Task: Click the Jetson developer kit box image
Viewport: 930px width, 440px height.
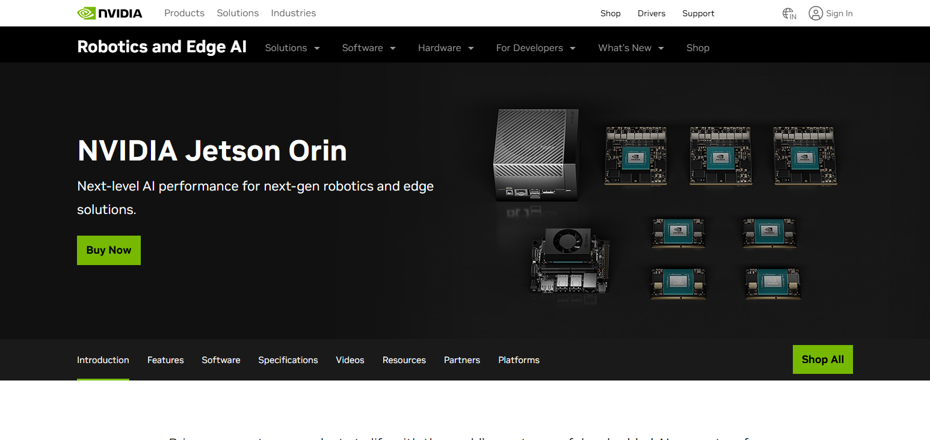Action: coord(537,154)
